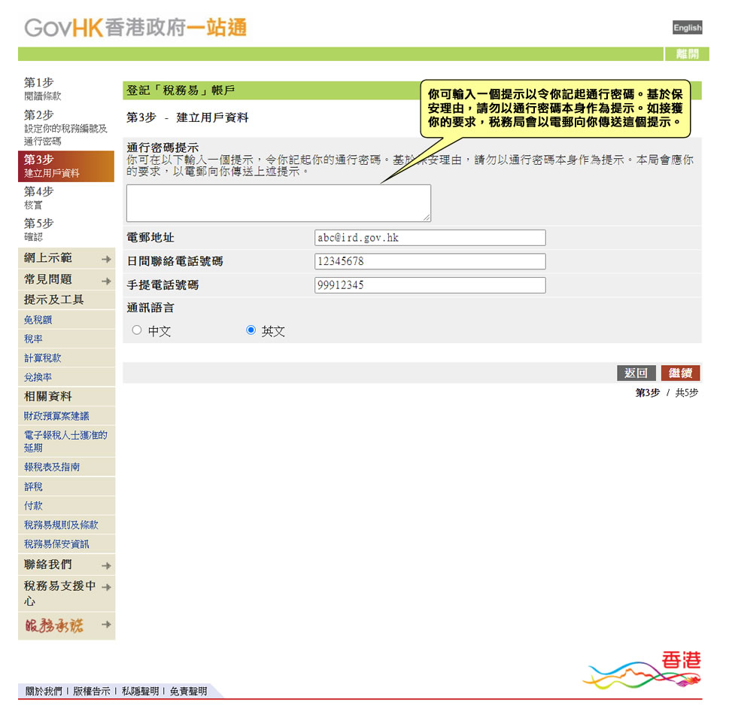Click inside the password hint text area

point(278,202)
